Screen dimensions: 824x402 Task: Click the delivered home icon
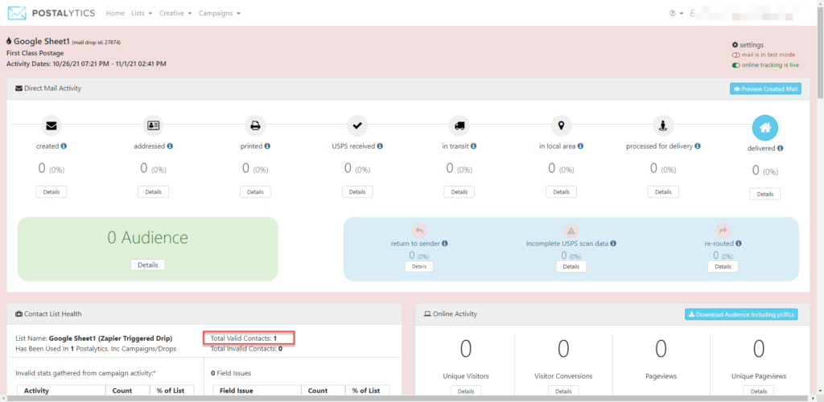coord(765,128)
